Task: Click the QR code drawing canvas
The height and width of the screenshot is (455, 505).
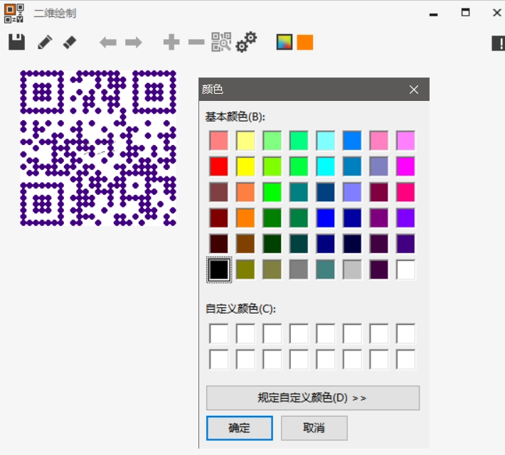Action: point(98,148)
